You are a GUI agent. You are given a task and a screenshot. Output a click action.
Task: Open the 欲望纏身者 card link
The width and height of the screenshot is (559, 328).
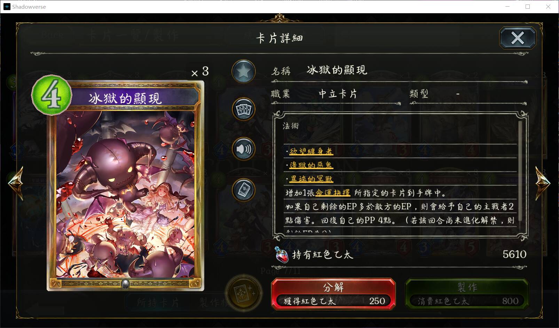[x=311, y=151]
